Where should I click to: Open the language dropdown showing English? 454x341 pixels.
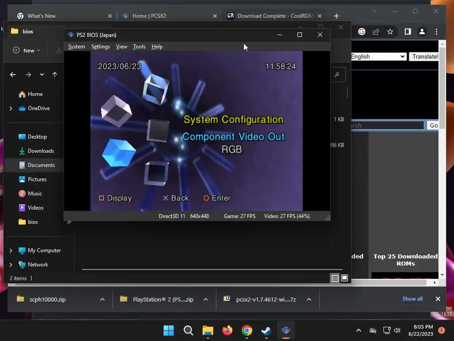pyautogui.click(x=379, y=56)
